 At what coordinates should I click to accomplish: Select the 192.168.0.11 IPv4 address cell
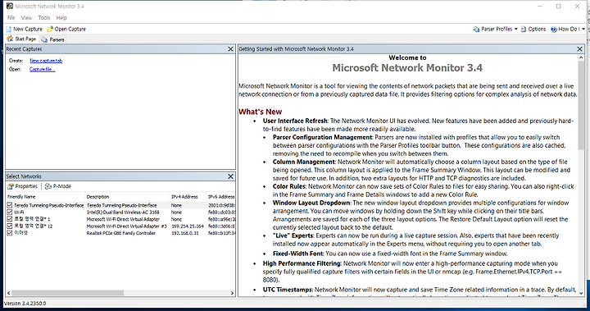184,233
